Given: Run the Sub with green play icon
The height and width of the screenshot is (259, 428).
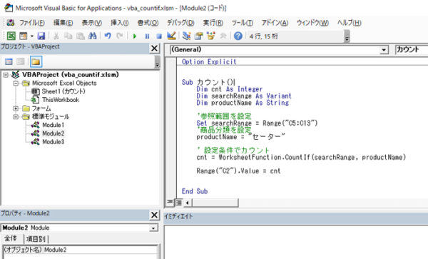Looking at the screenshot, I should (x=134, y=36).
